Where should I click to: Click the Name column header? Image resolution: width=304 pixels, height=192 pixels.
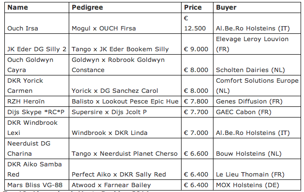coord(37,8)
